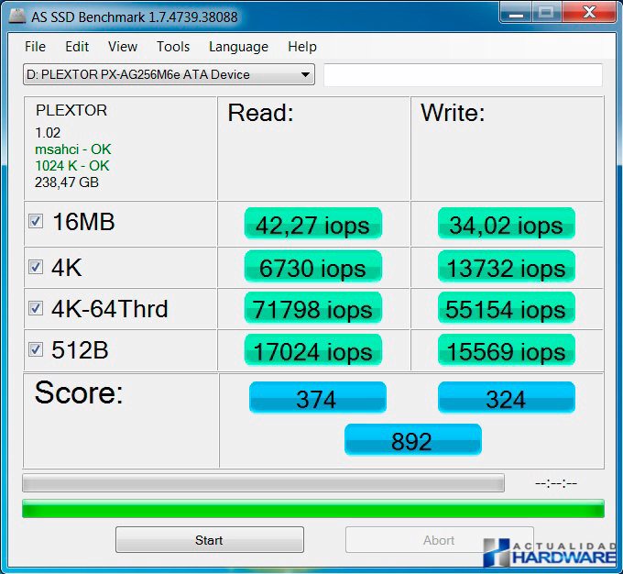Open the File menu
Image resolution: width=623 pixels, height=574 pixels.
pyautogui.click(x=35, y=47)
